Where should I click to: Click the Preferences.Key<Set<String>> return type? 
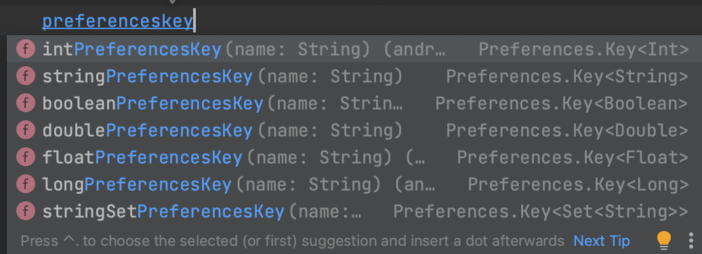[x=540, y=211]
